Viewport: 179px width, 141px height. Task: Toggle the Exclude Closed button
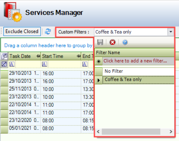click(x=22, y=31)
